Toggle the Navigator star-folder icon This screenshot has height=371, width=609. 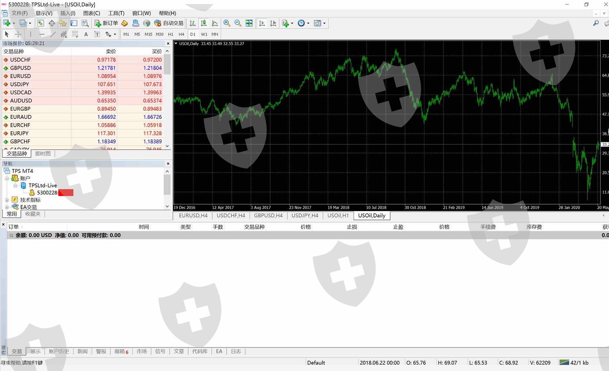[62, 23]
